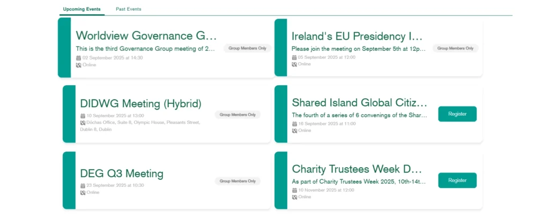Viewport: 549px width, 219px height.
Task: Click calendar icon on DEG Q3 Meeting
Action: [83, 185]
